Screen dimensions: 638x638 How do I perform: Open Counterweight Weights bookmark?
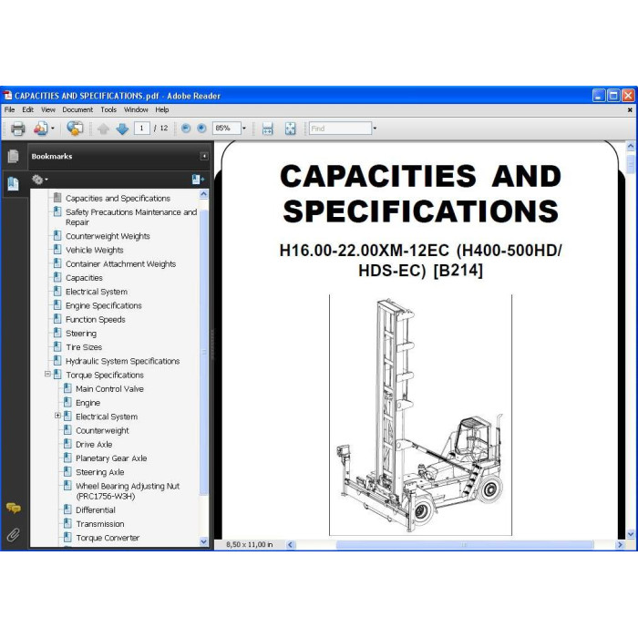click(108, 236)
